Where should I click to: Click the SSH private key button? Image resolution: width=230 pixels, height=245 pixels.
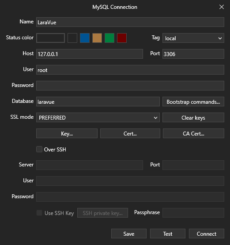(x=103, y=213)
